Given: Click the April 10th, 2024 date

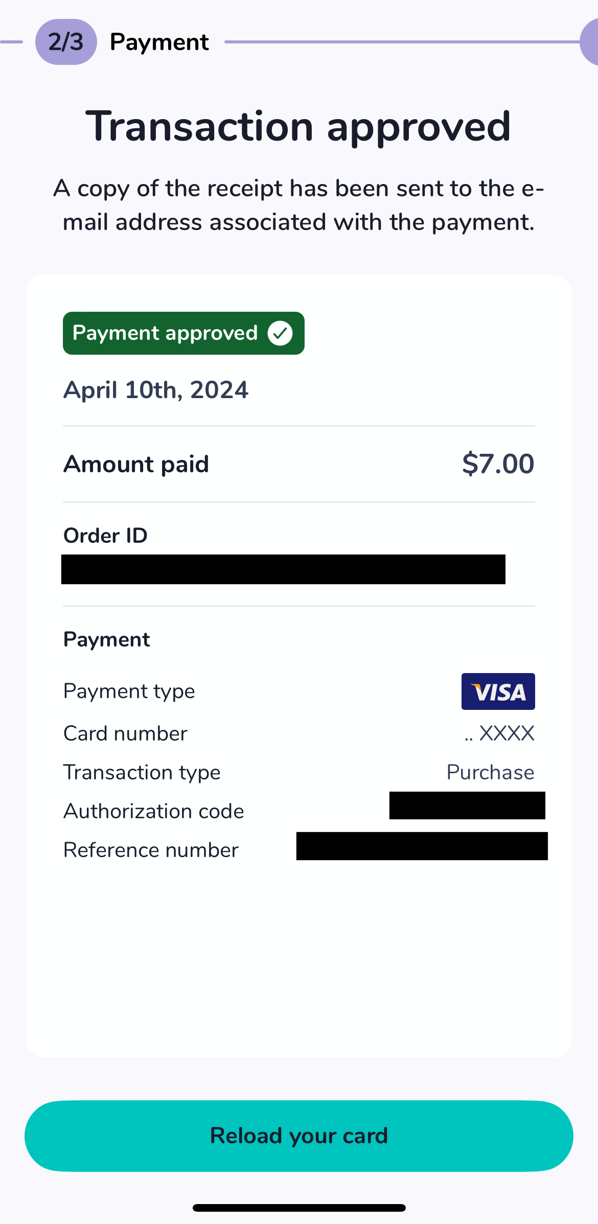Looking at the screenshot, I should point(156,390).
